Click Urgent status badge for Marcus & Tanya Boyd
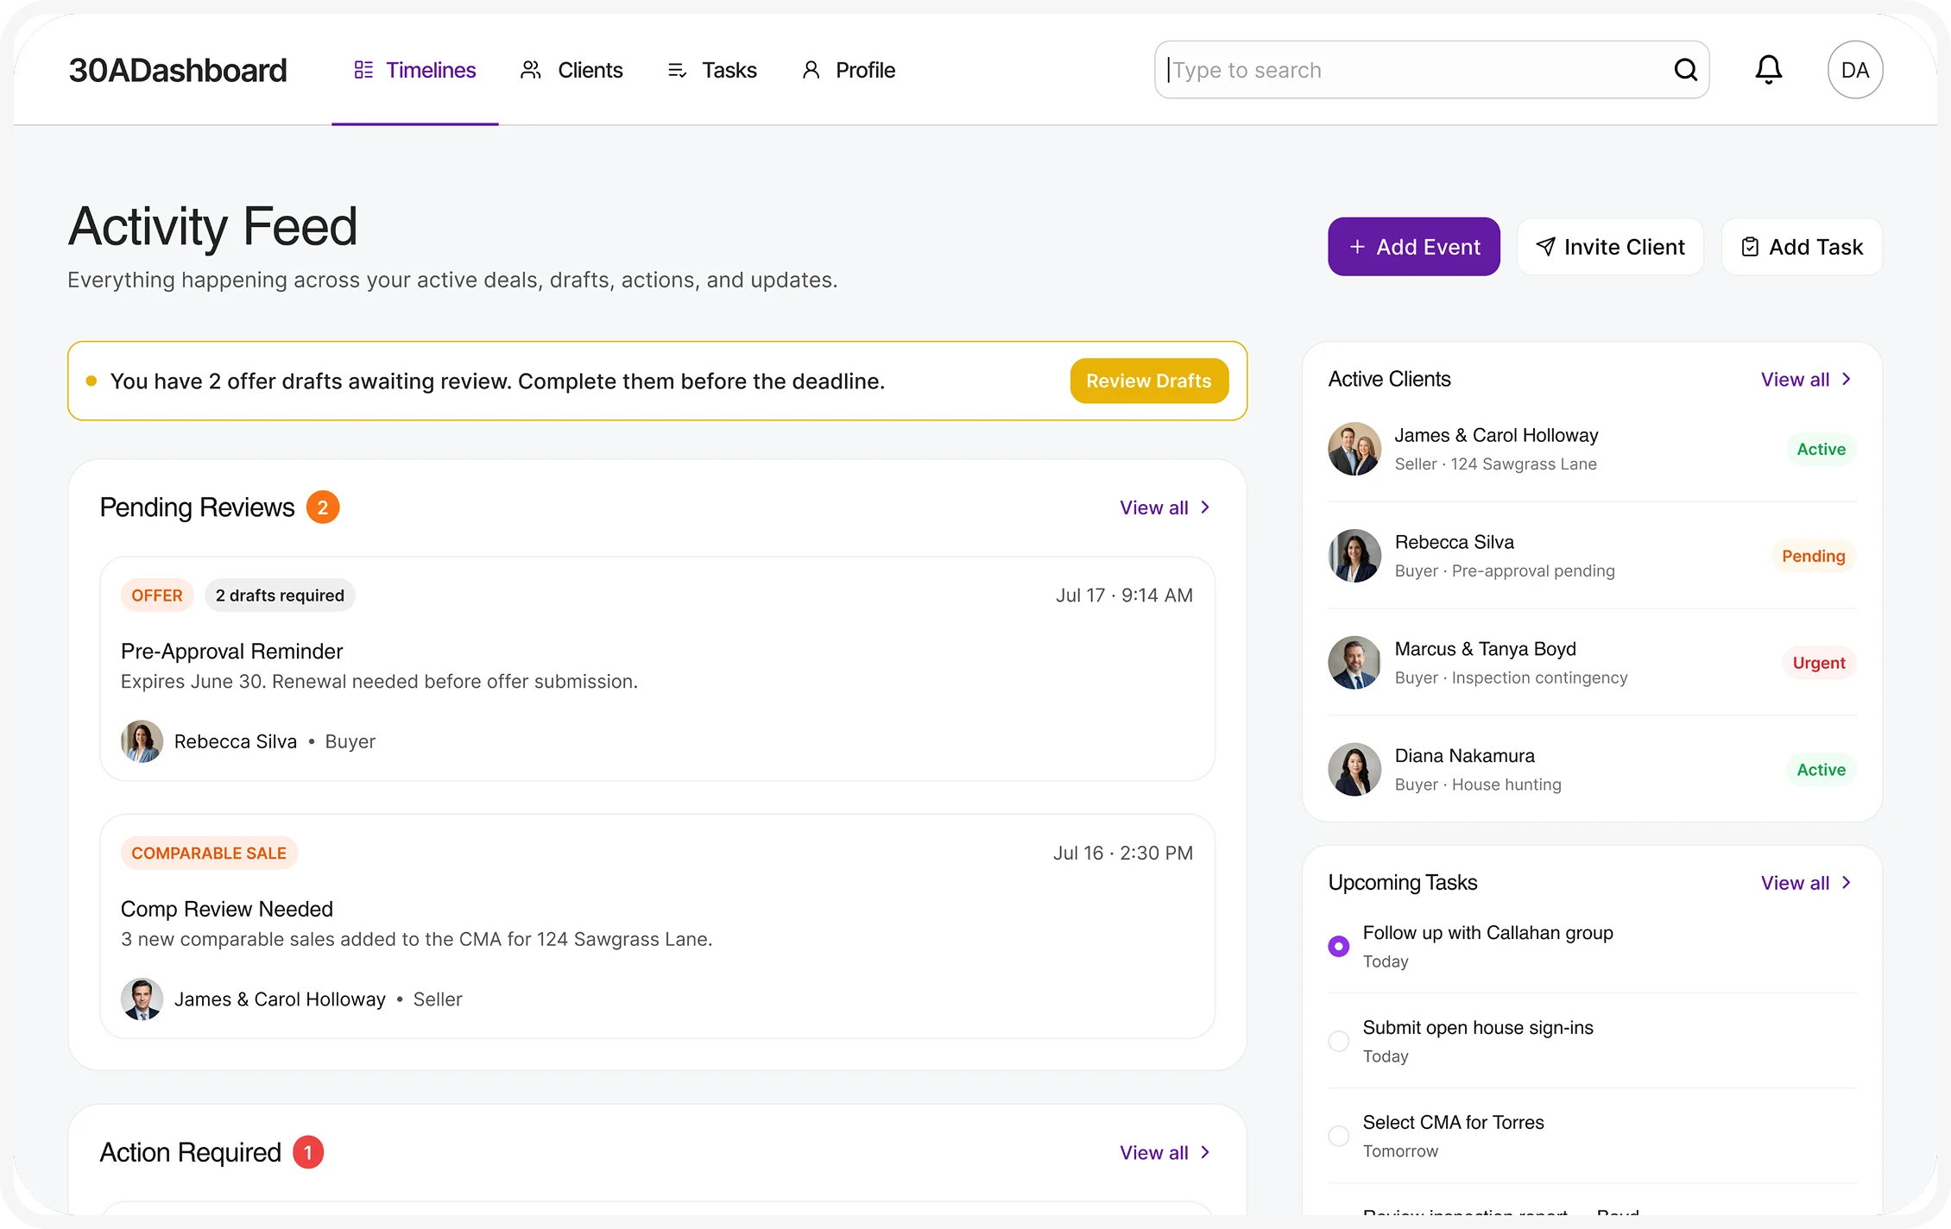Viewport: 1951px width, 1229px height. pos(1819,663)
